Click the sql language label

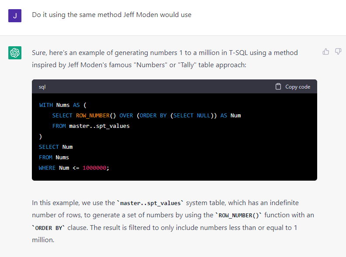tap(42, 87)
